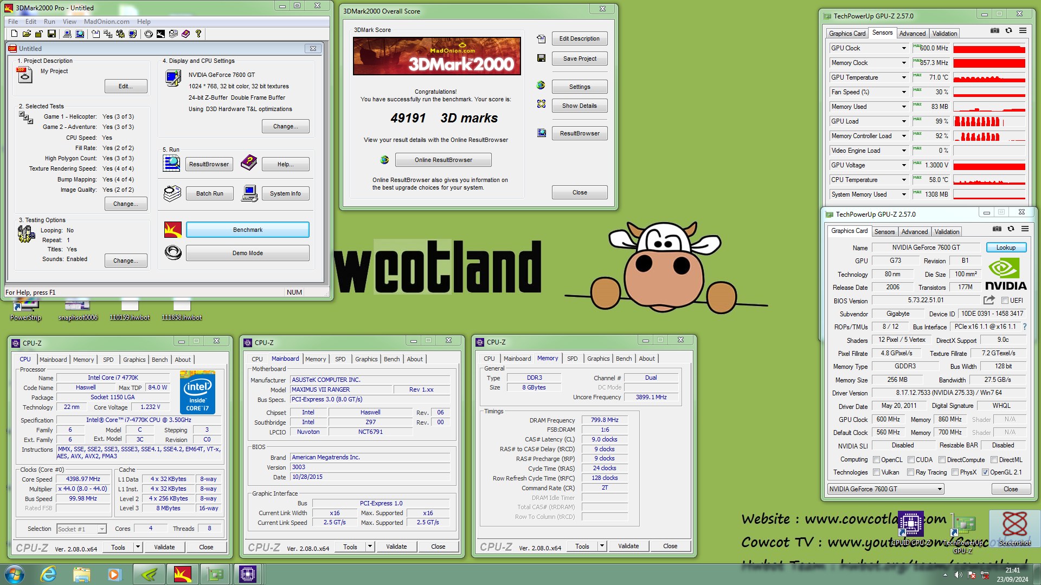The image size is (1041, 585).
Task: Click the Lookup button in GPU-Z
Action: pos(1006,248)
